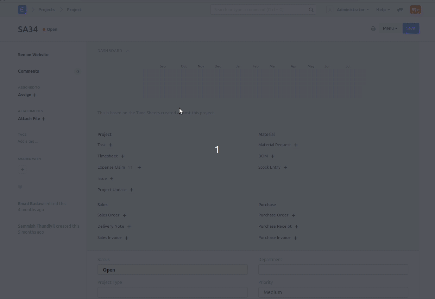Viewport: 435px width, 299px height.
Task: Click the search magnifier icon
Action: pyautogui.click(x=311, y=9)
